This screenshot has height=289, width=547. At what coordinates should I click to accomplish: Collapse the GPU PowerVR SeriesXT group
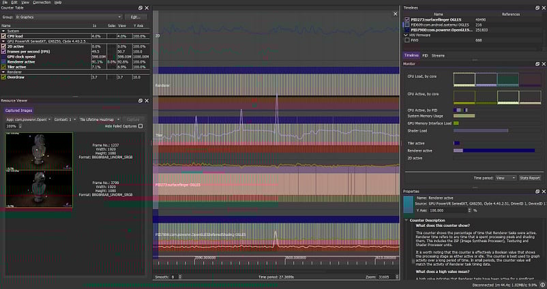[x=3, y=41]
